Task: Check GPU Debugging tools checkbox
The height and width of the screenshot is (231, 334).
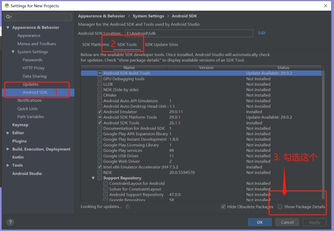Action: click(x=100, y=79)
